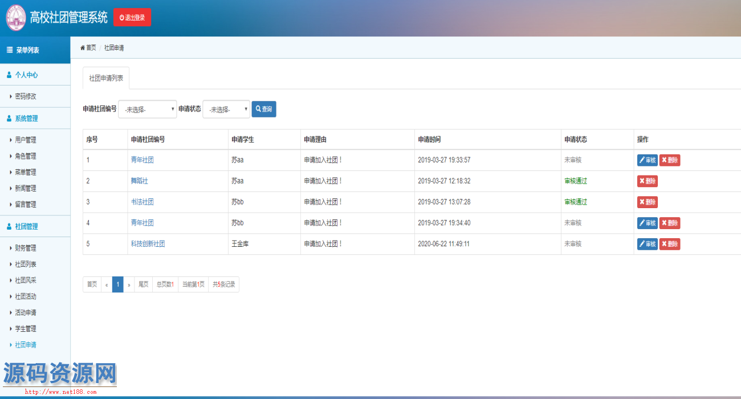This screenshot has height=399, width=741.
Task: Open the 科技创新社团 link
Action: (148, 244)
